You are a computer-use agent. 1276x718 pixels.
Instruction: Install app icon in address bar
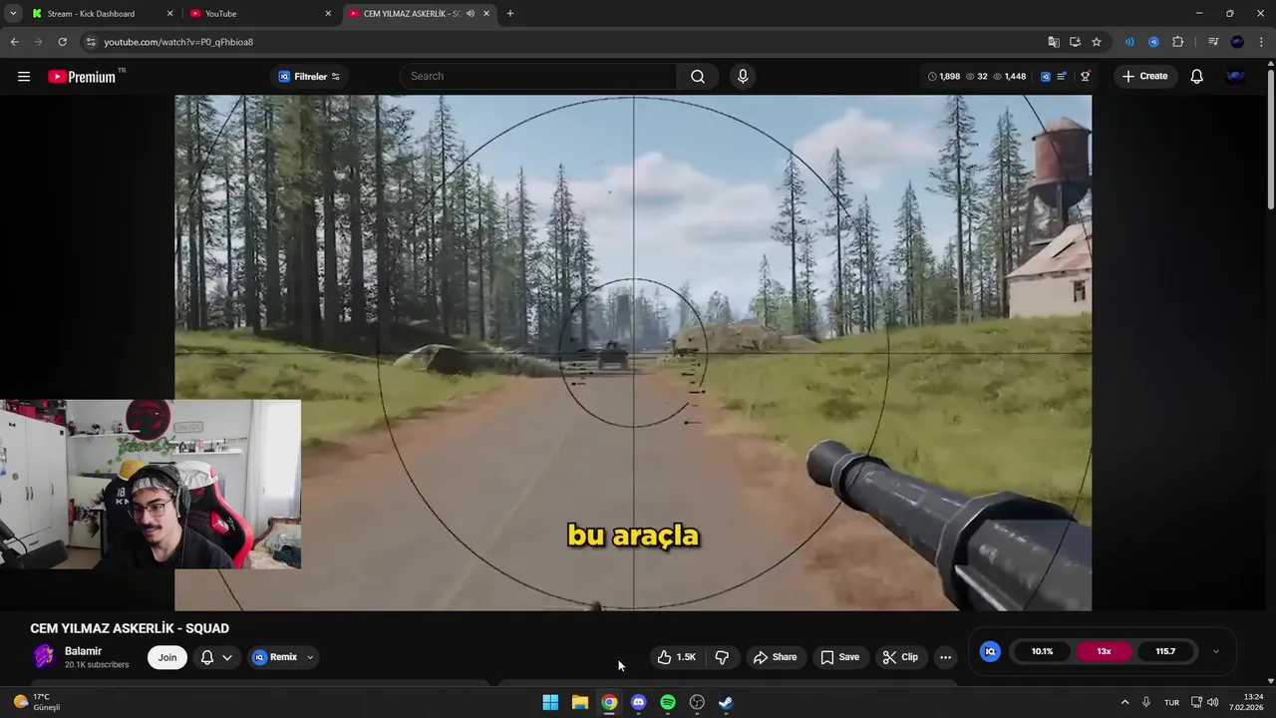[x=1075, y=42]
